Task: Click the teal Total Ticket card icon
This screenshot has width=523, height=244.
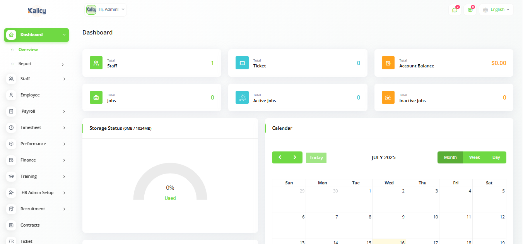Action: pyautogui.click(x=242, y=63)
